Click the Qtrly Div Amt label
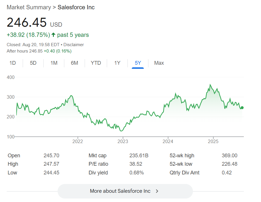 (184, 173)
